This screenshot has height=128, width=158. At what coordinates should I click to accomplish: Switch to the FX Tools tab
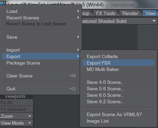pyautogui.click(x=106, y=13)
